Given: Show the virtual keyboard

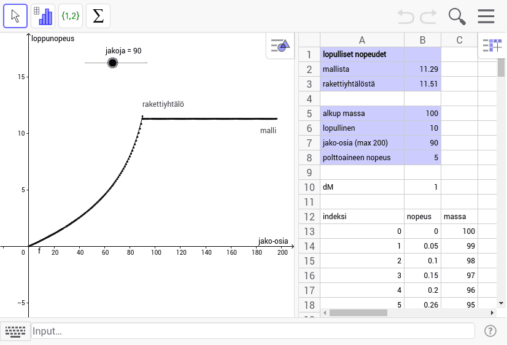Looking at the screenshot, I should [15, 331].
